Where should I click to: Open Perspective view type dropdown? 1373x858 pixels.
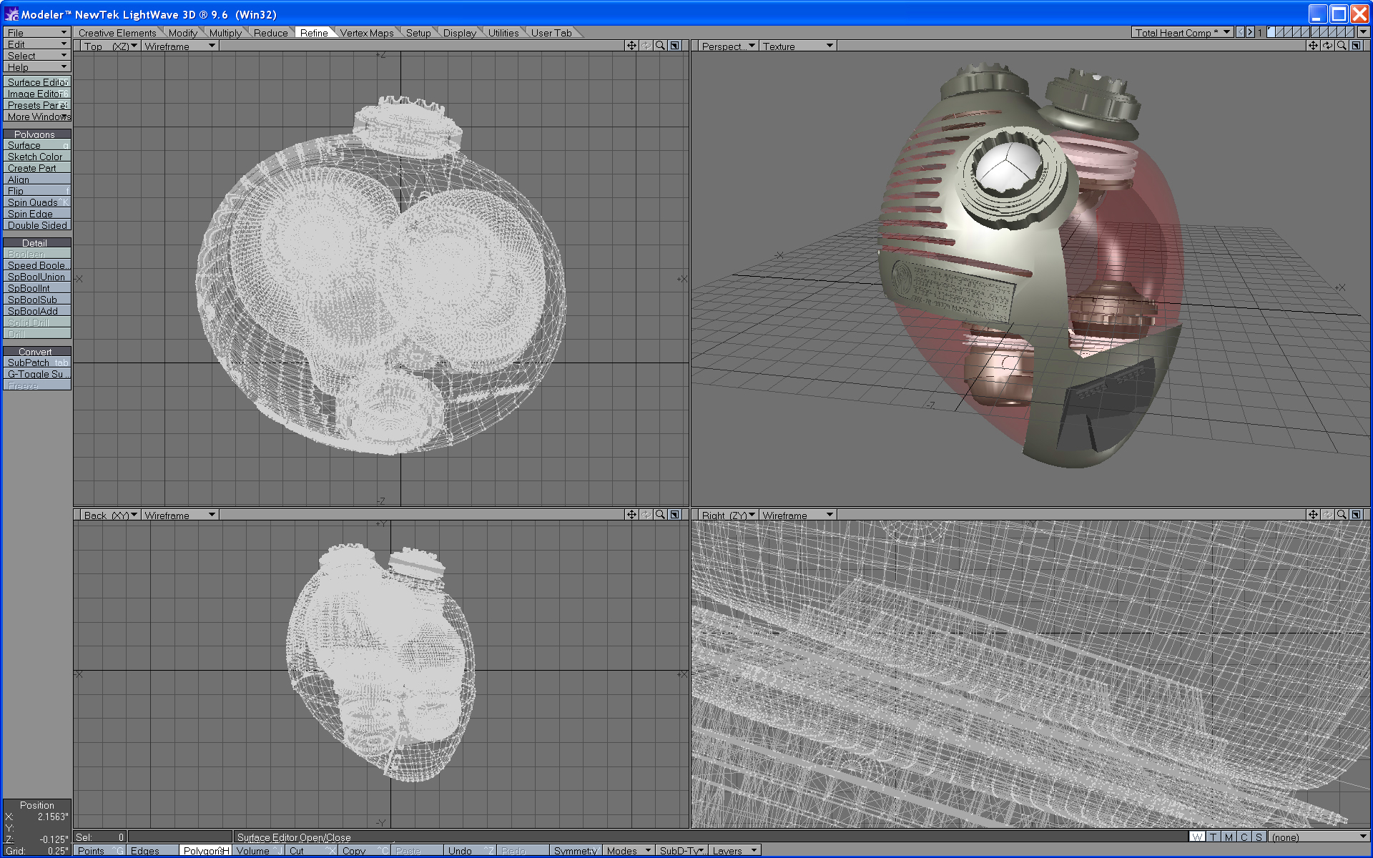pos(727,46)
